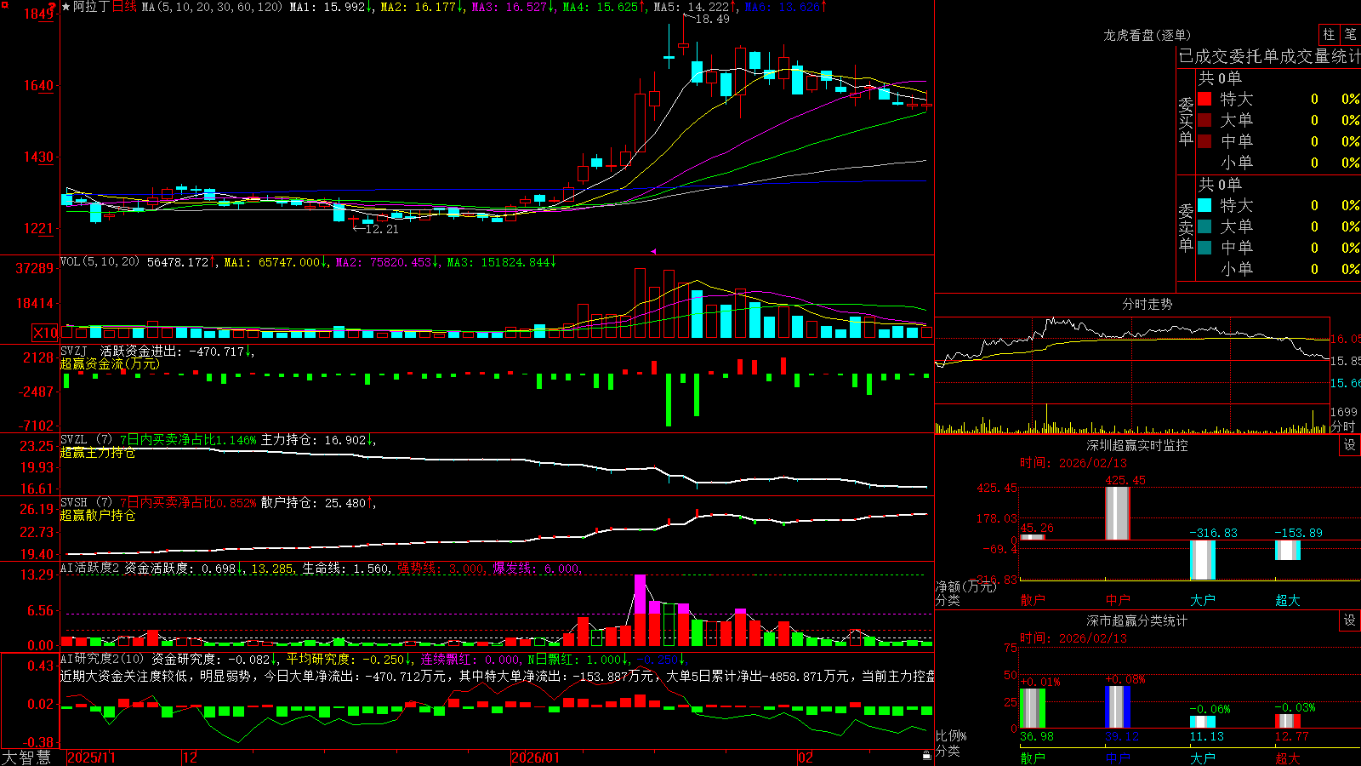This screenshot has width=1361, height=766.
Task: Click the 委买单 section label
Action: click(1186, 121)
